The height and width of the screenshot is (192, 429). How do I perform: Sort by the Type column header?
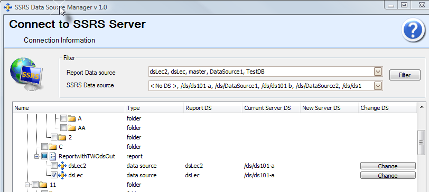pyautogui.click(x=154, y=108)
